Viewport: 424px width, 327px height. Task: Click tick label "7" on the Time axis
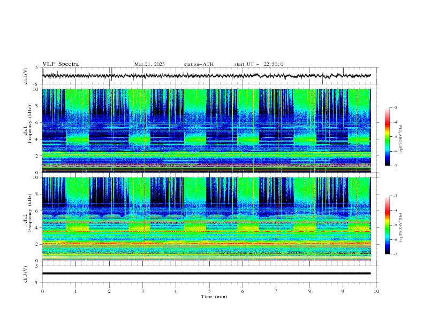tap(276, 291)
